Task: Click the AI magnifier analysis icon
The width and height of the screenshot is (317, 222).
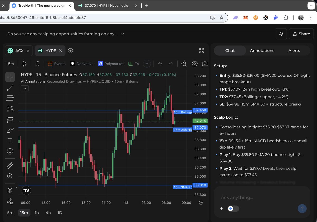Action: click(184, 64)
